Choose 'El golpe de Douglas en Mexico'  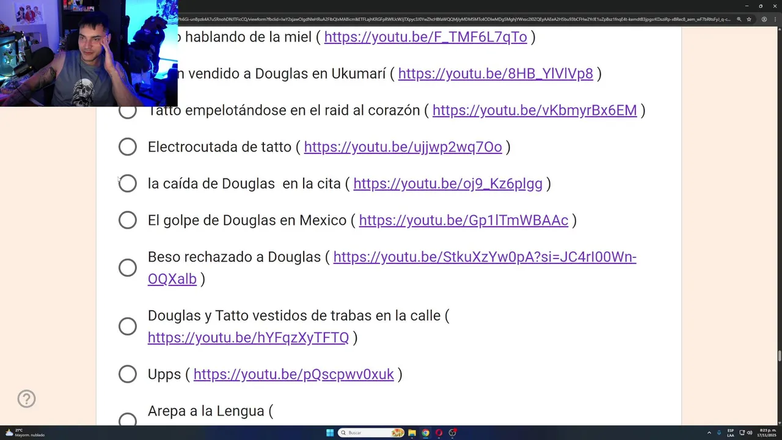pos(128,220)
